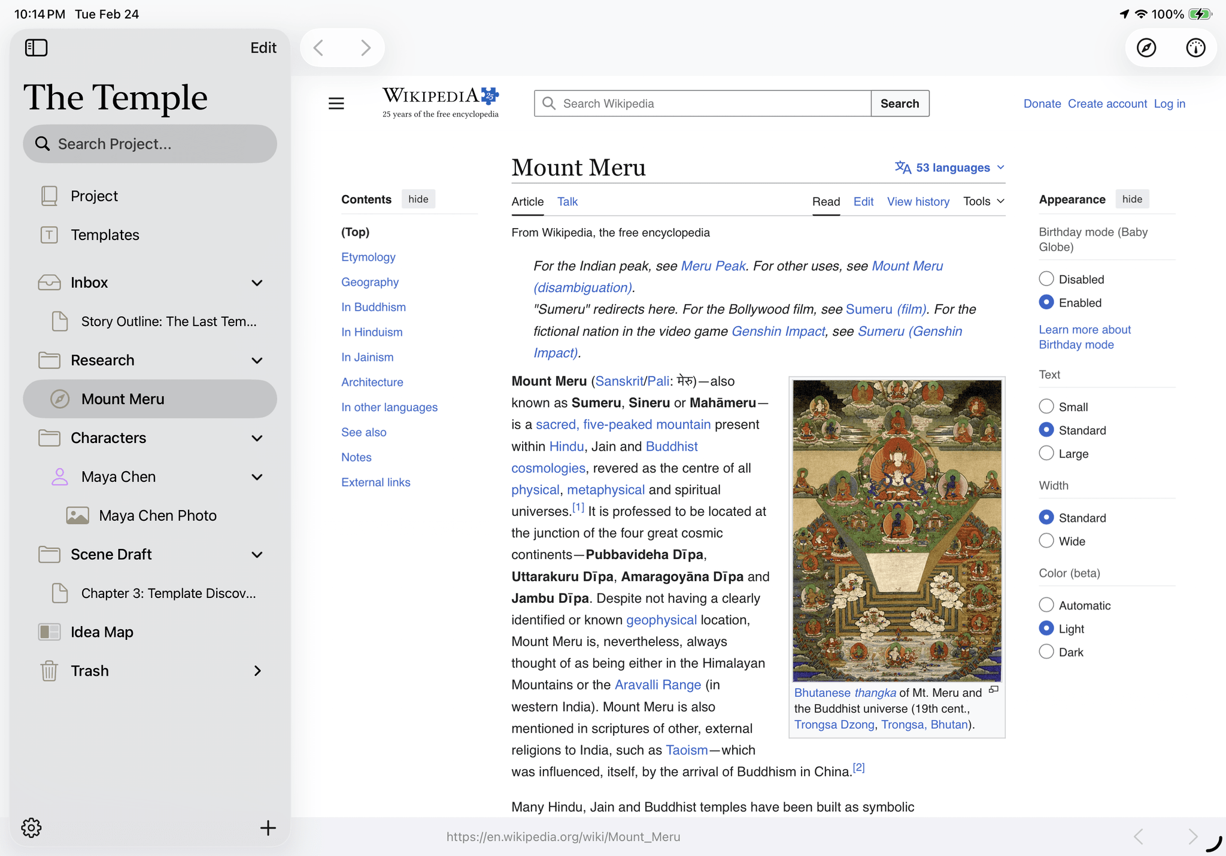The height and width of the screenshot is (856, 1226).
Task: Switch to the Talk tab
Action: click(568, 202)
